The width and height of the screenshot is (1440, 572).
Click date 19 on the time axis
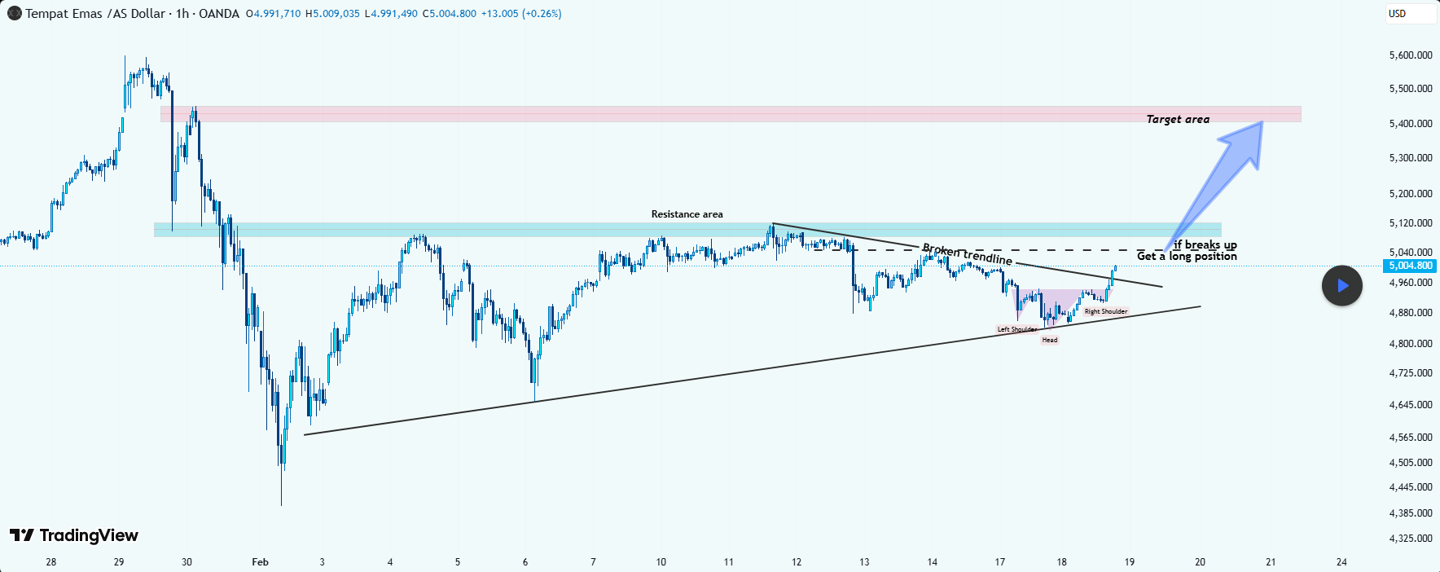click(x=1130, y=562)
